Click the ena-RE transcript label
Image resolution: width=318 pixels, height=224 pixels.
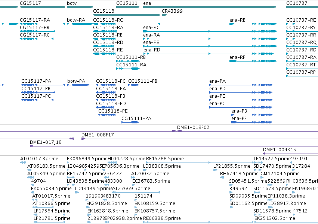151,42
